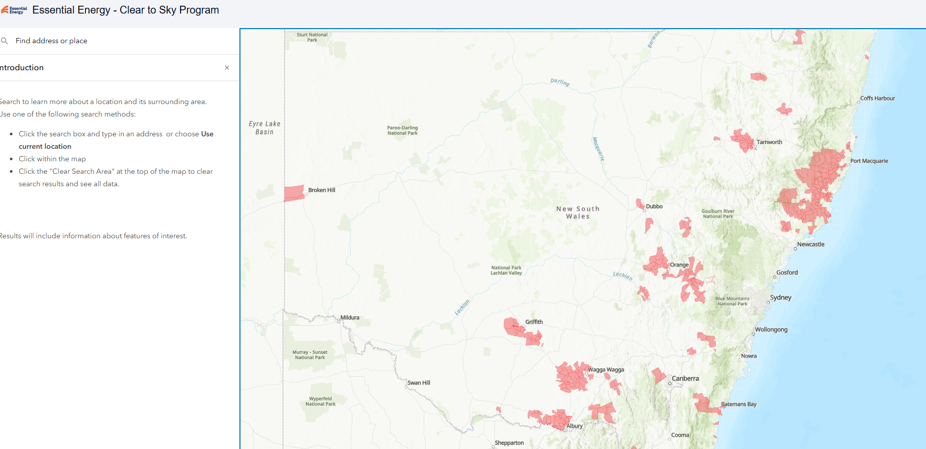Click the Essential Energy logo
This screenshot has width=926, height=449.
(x=14, y=10)
